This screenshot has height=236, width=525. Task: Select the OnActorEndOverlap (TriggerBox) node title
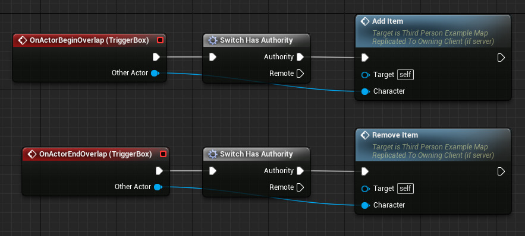(95, 154)
